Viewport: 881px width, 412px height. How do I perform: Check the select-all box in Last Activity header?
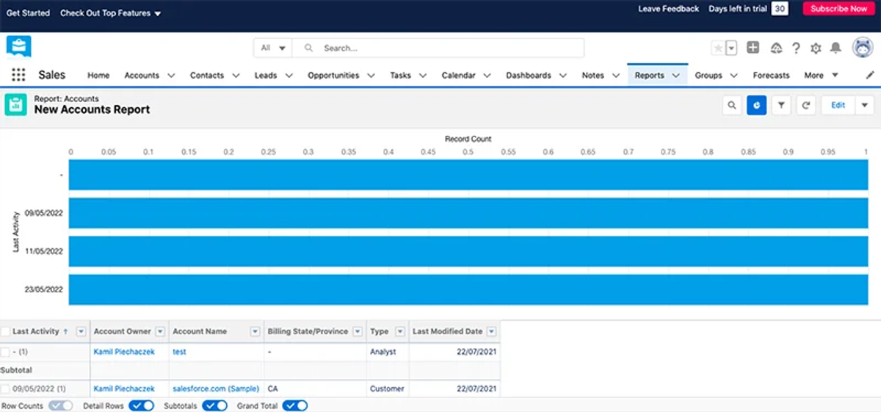5,331
